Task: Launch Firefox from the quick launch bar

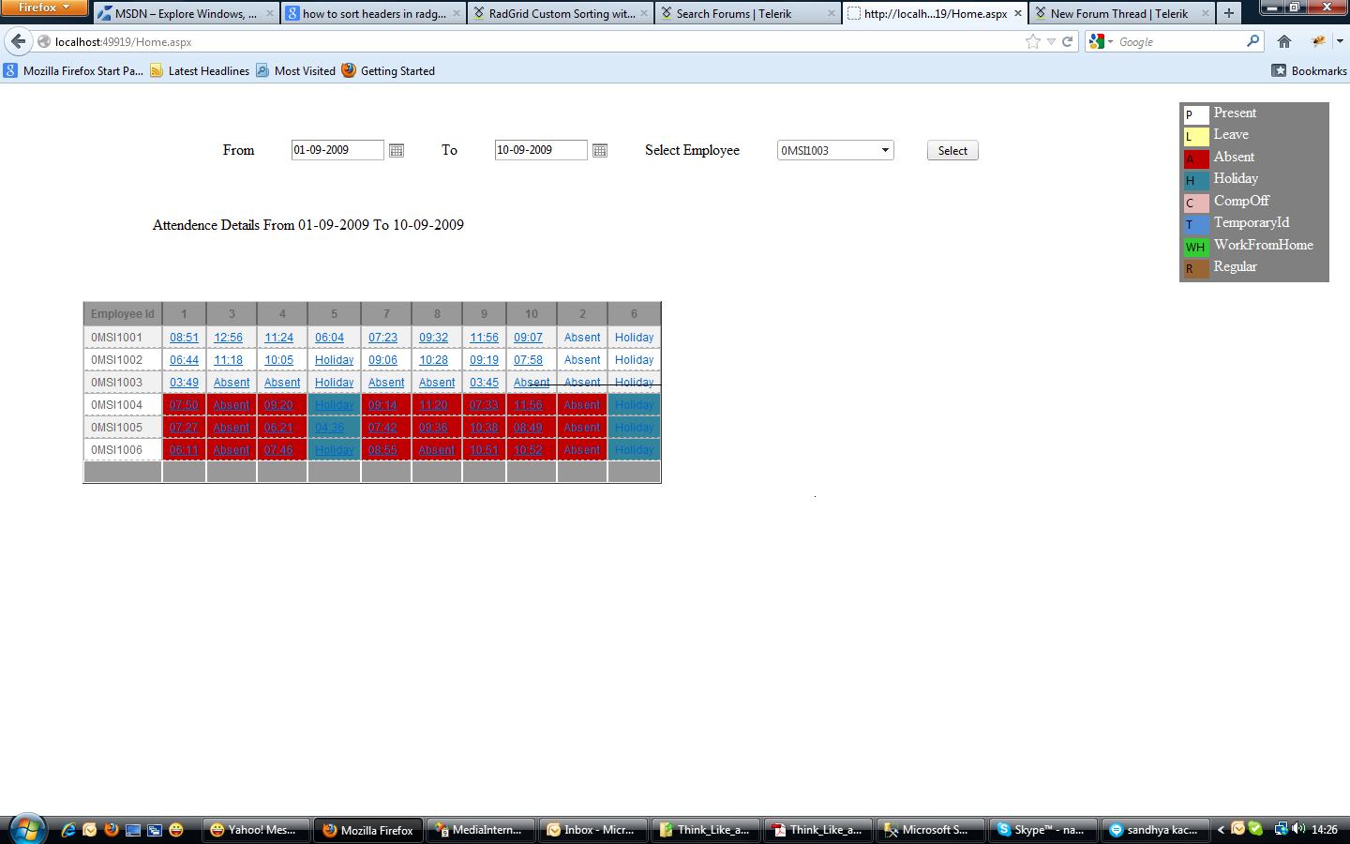Action: [111, 830]
